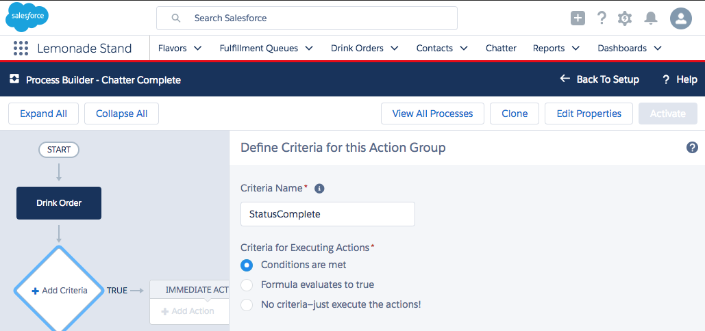705x331 pixels.
Task: Open the Dashboards tab dropdown arrow
Action: click(658, 49)
